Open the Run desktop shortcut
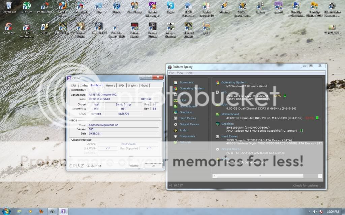 (x=99, y=8)
